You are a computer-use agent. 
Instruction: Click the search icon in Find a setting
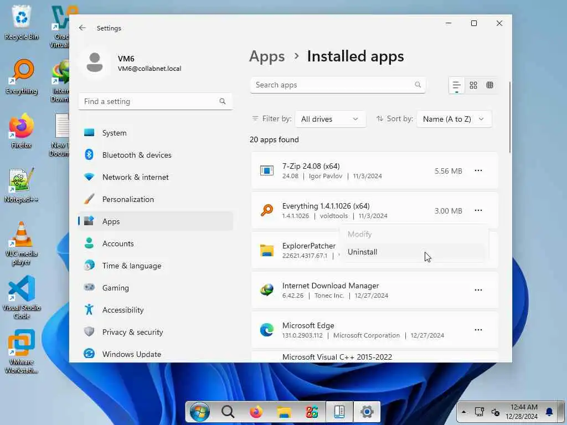(223, 102)
